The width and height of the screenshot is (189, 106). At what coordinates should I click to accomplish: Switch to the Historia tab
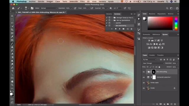pyautogui.click(x=109, y=14)
